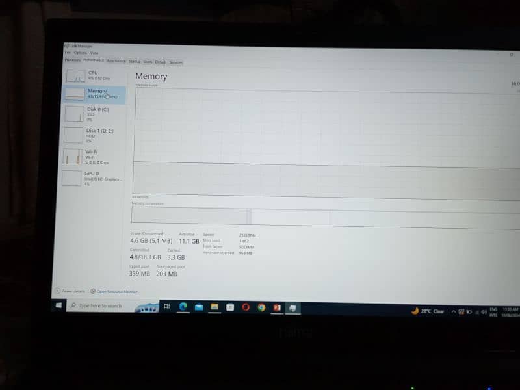Click the memory composition bar

pos(326,218)
